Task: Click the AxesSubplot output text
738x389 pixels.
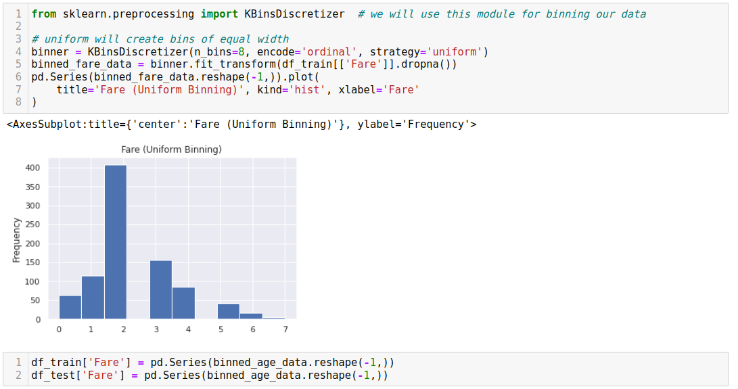Action: (x=241, y=124)
